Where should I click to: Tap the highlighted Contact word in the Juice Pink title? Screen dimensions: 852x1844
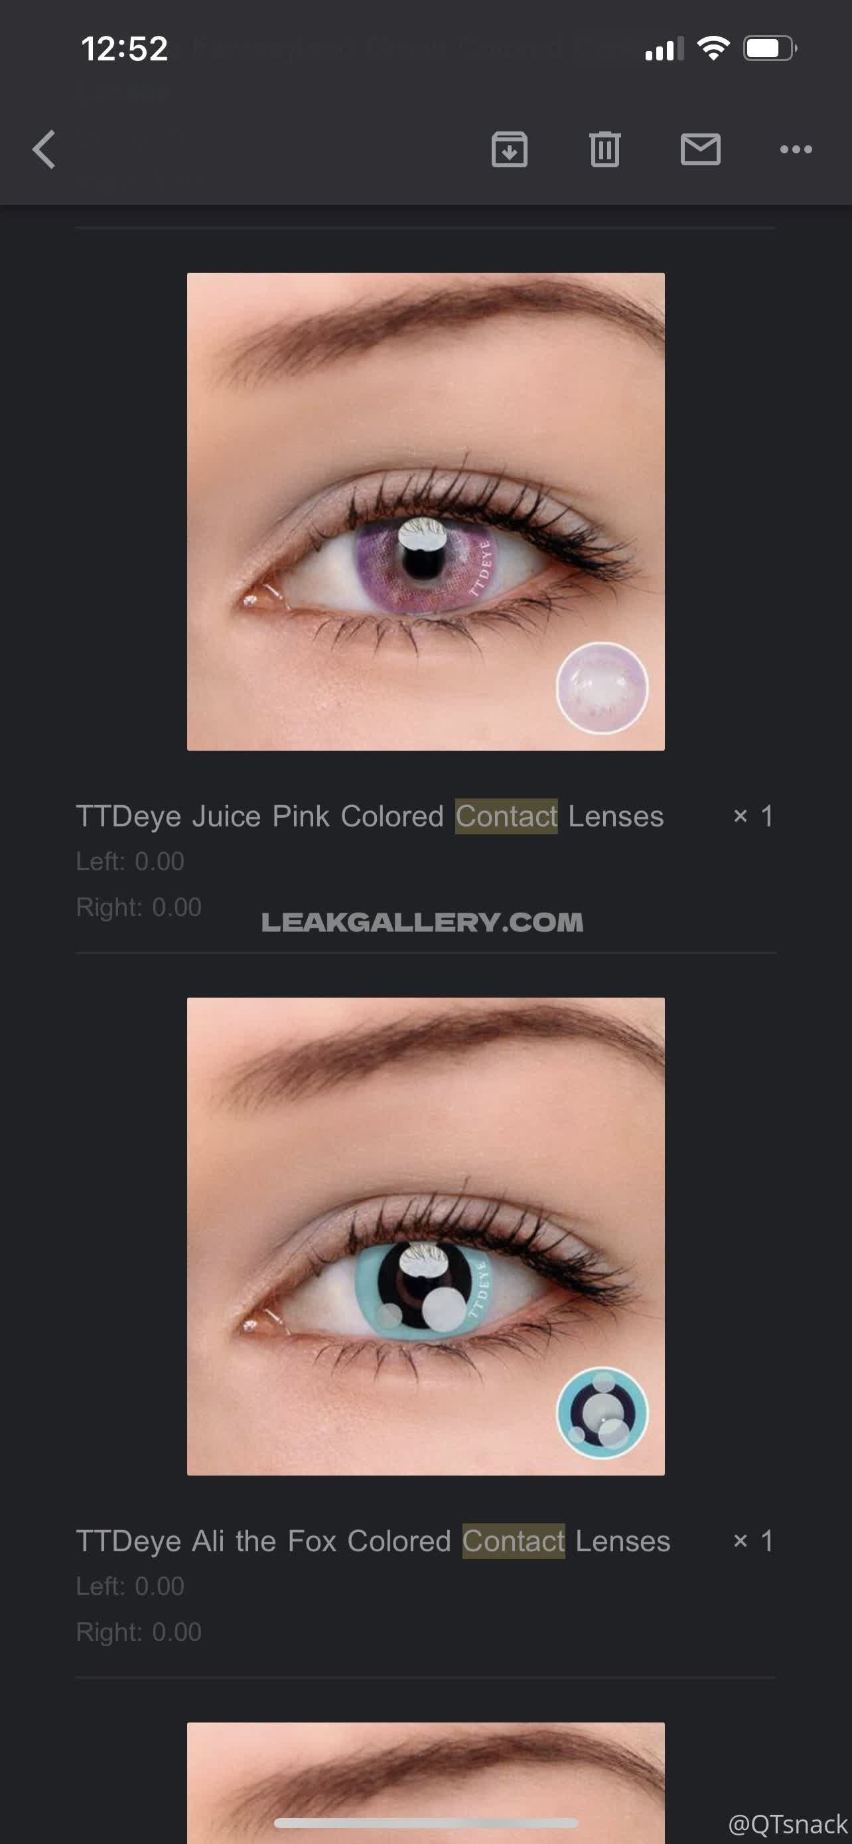click(x=506, y=816)
